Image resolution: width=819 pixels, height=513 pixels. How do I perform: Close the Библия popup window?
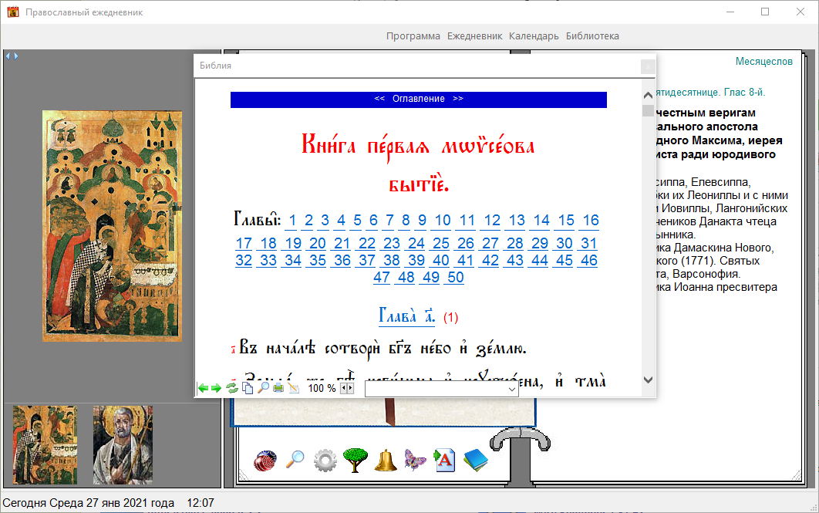pyautogui.click(x=648, y=66)
